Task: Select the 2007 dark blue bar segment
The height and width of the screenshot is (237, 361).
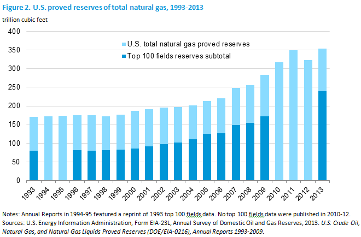Action: click(x=236, y=153)
